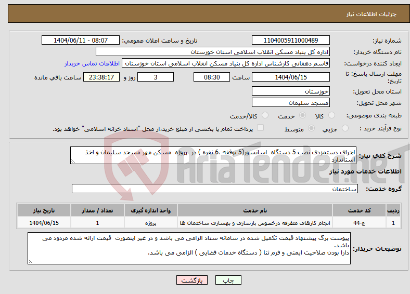The image size is (410, 294).
Task: Click the چاپ (print) button
Action: pyautogui.click(x=228, y=280)
